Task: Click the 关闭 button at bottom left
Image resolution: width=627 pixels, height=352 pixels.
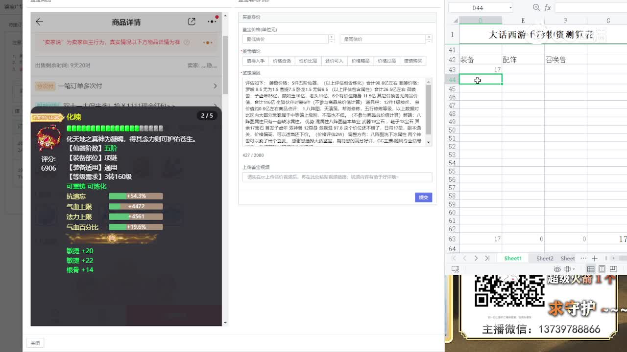Action: click(x=35, y=343)
